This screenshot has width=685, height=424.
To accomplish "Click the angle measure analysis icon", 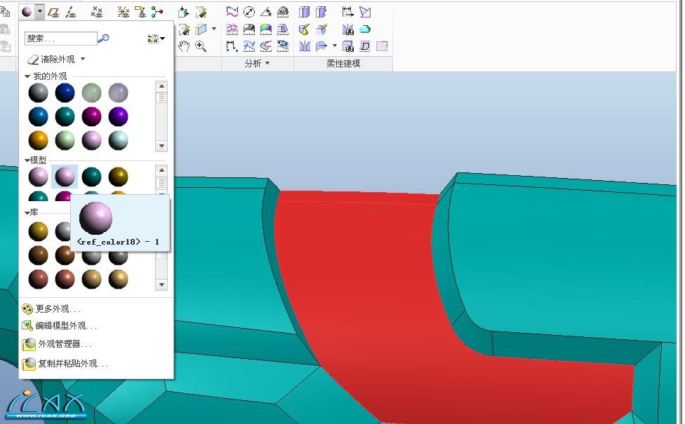I will [x=266, y=12].
